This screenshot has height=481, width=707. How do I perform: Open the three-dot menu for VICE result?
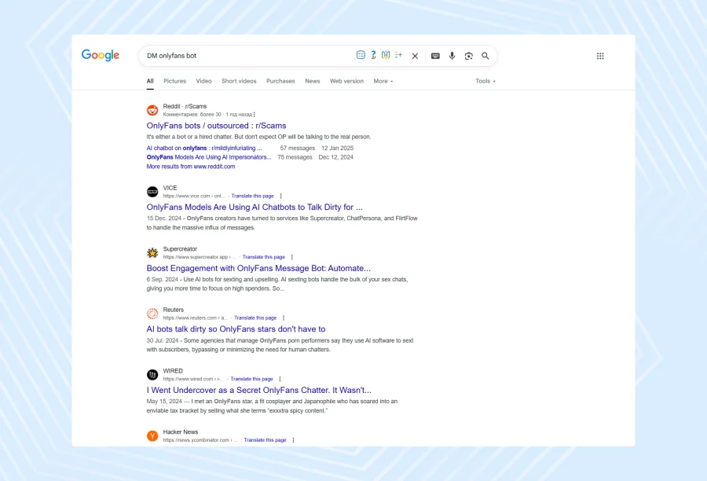[x=281, y=196]
